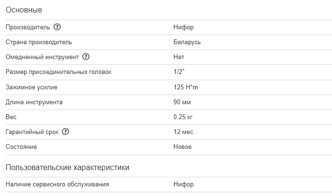Viewport: 332px width, 196px height.
Task: Click the 1/2" head size value
Action: tap(179, 72)
